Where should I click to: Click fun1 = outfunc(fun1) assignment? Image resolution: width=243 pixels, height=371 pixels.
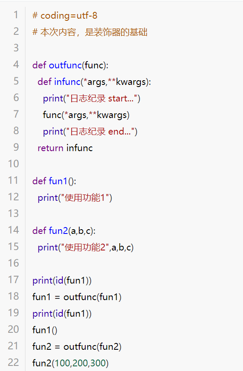(77, 297)
